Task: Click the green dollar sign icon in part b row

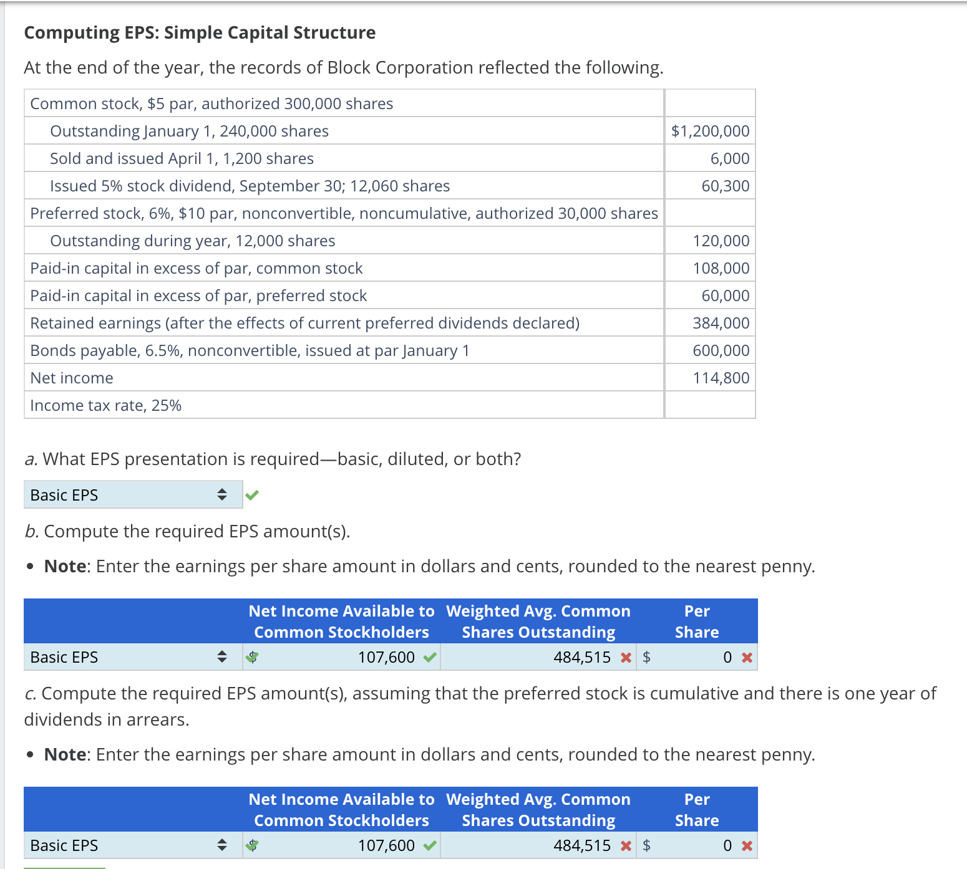Action: point(252,657)
